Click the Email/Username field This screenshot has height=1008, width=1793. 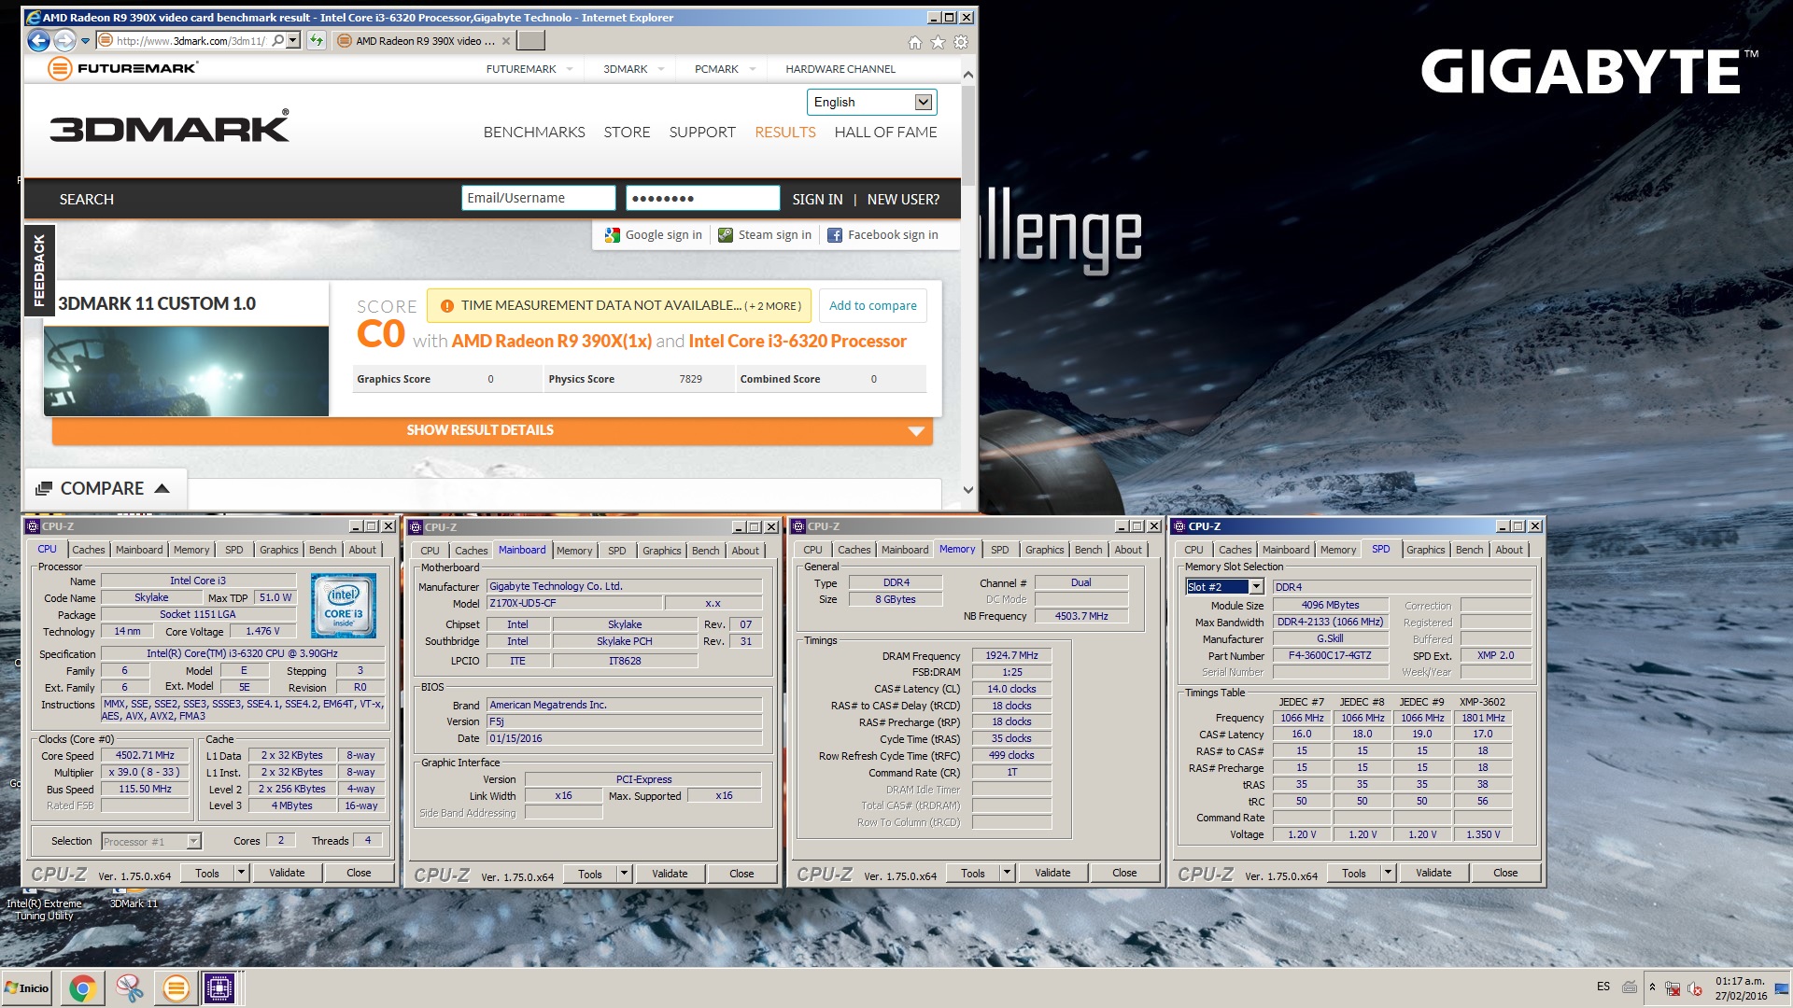click(539, 198)
